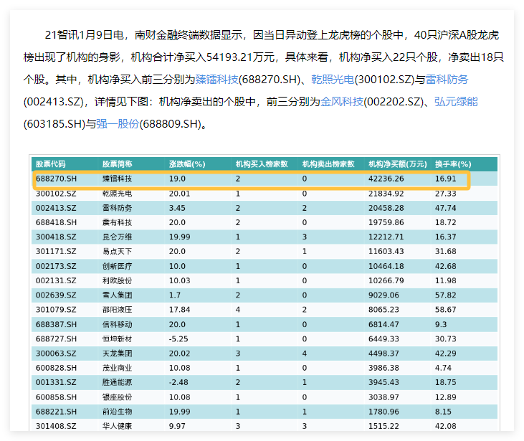Click the 机构卖出榜家数 column header

[x=328, y=164]
